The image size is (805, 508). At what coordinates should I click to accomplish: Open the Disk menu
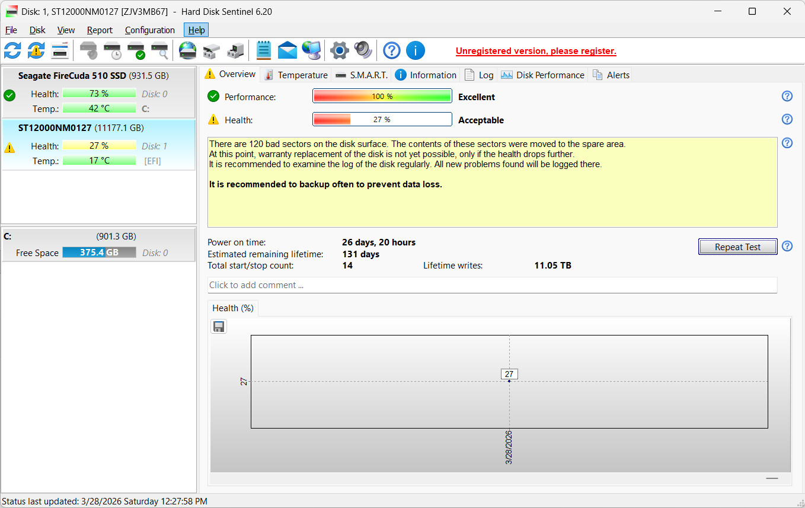(x=37, y=30)
